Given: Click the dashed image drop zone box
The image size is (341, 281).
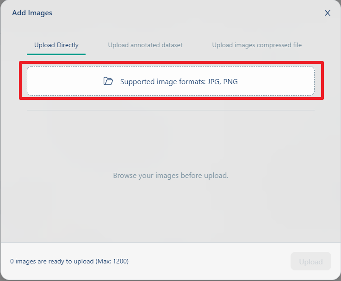Looking at the screenshot, I should pos(171,81).
